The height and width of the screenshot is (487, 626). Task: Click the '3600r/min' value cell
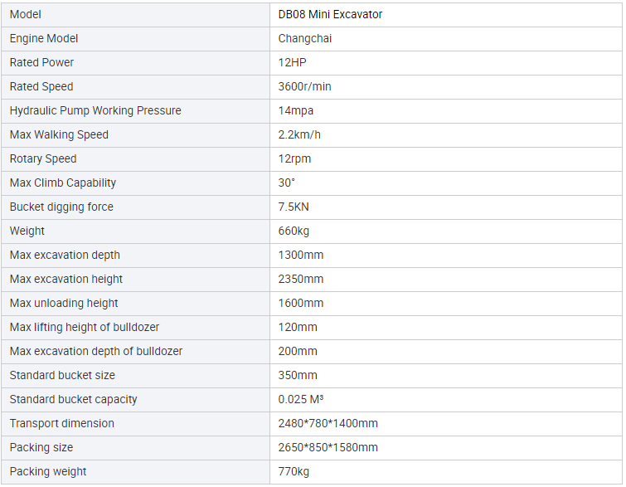point(304,87)
